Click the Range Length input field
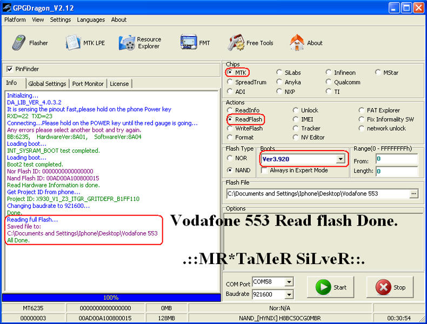Image resolution: width=427 pixels, height=324 pixels. pos(397,171)
